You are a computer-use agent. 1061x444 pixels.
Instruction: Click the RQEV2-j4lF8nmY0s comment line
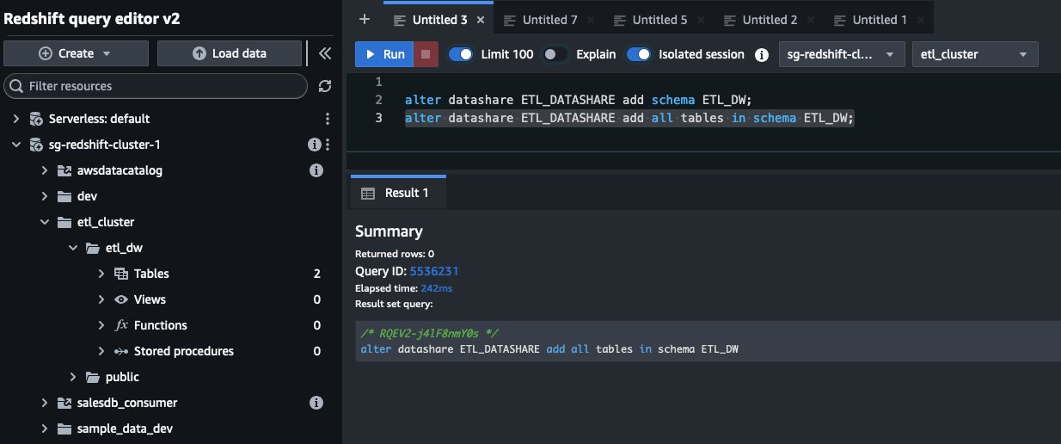pos(431,333)
